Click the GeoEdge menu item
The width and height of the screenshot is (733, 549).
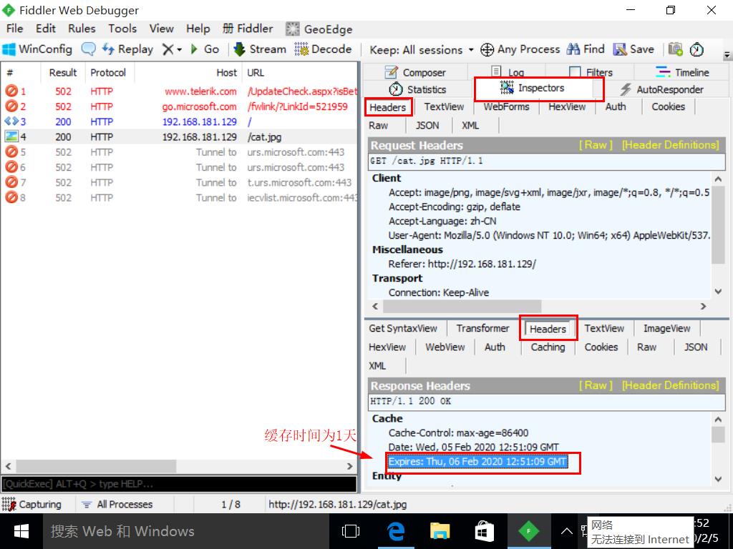[319, 29]
